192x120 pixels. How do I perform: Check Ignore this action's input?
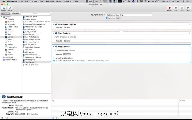[54, 58]
